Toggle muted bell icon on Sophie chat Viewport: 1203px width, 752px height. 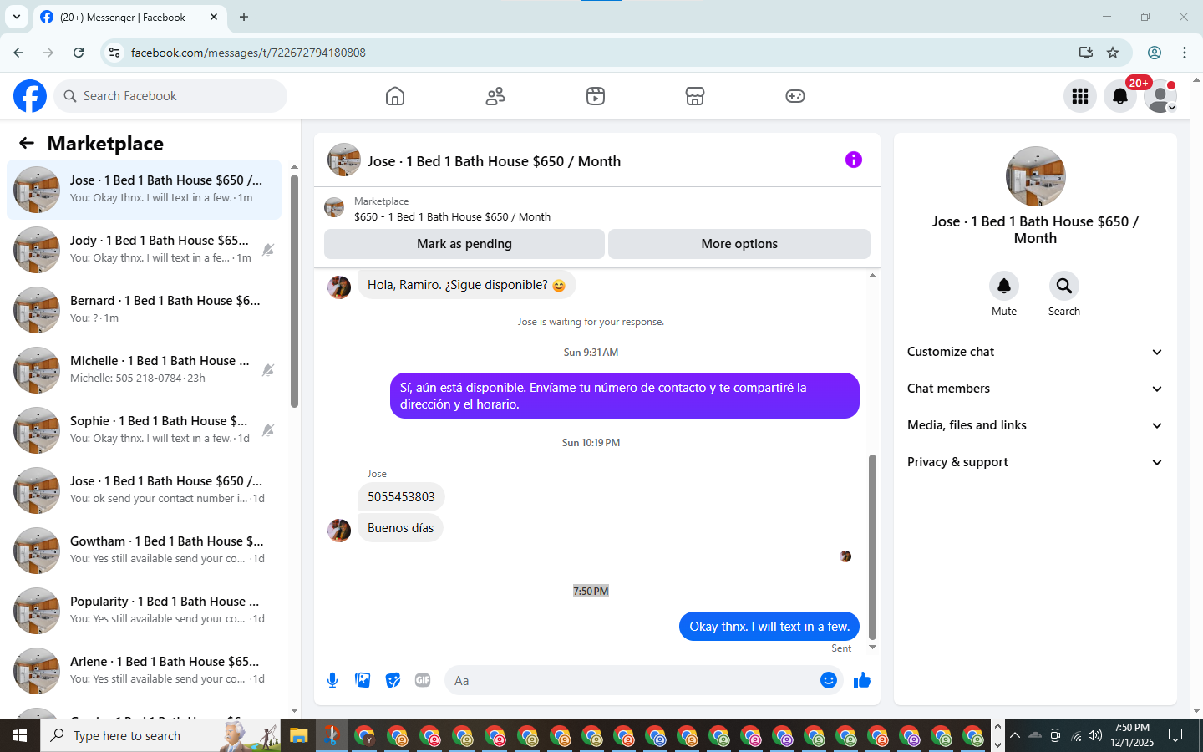[x=268, y=430]
